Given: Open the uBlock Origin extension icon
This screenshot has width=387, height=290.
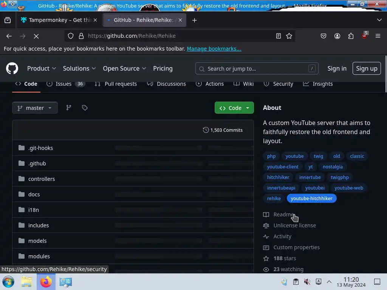Looking at the screenshot, I should [365, 36].
